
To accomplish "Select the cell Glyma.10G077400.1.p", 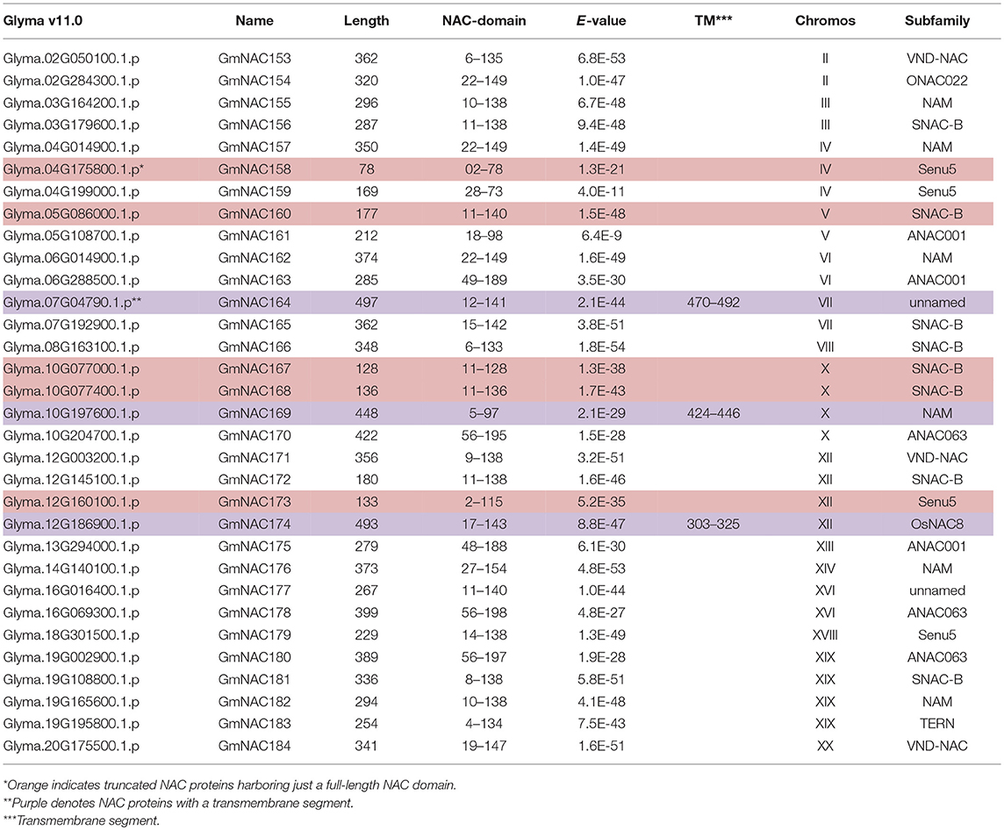I will pos(71,391).
